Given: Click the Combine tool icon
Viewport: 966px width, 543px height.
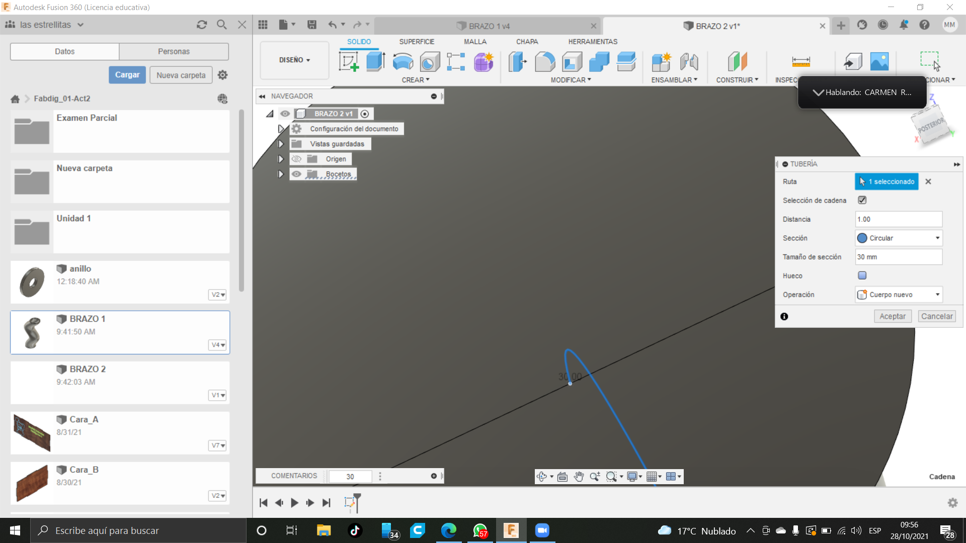Looking at the screenshot, I should coord(599,62).
